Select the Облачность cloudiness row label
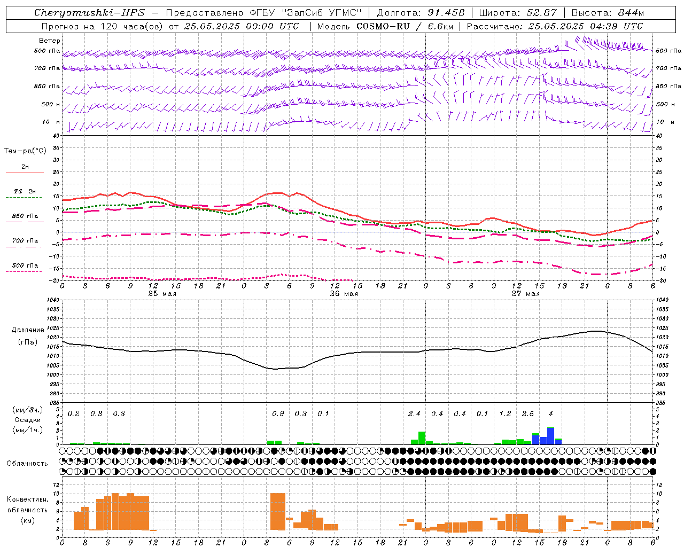Screen dimensions: 684x547 27,463
